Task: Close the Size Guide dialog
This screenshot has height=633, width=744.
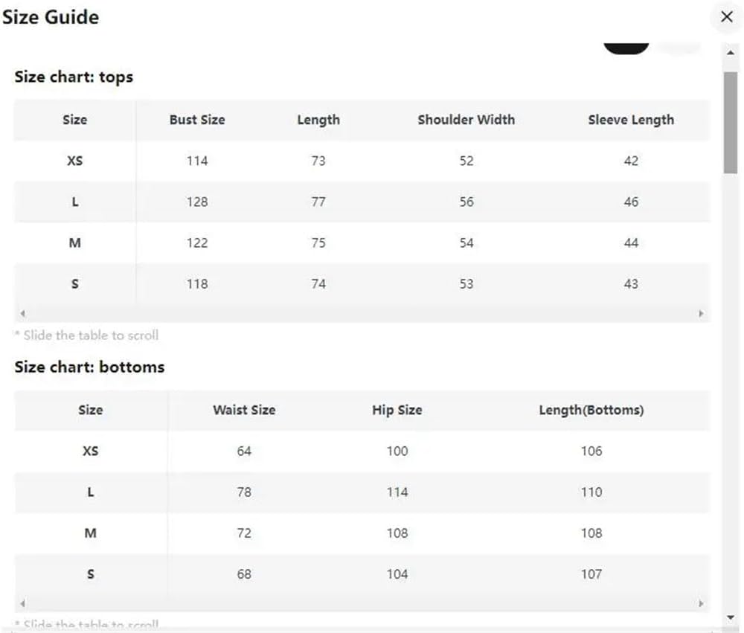Action: point(726,17)
